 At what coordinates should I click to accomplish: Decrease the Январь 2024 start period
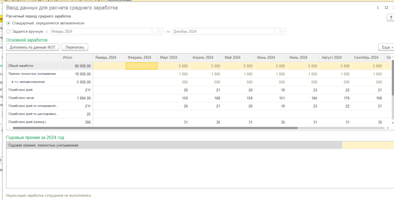point(160,33)
